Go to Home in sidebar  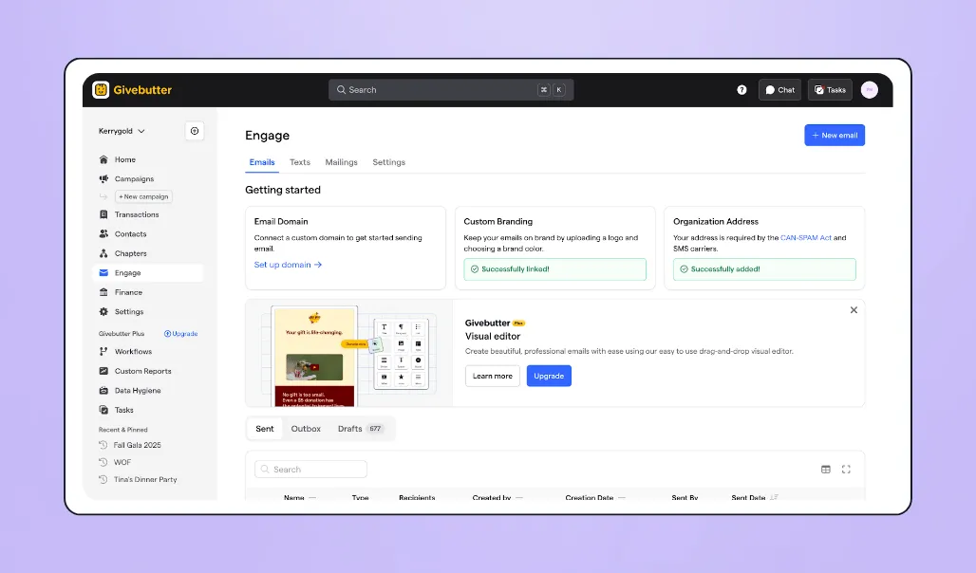tap(148, 160)
